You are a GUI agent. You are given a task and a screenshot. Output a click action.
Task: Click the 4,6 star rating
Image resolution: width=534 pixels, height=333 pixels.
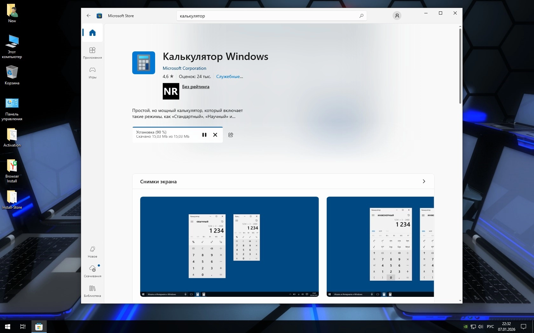click(x=168, y=76)
